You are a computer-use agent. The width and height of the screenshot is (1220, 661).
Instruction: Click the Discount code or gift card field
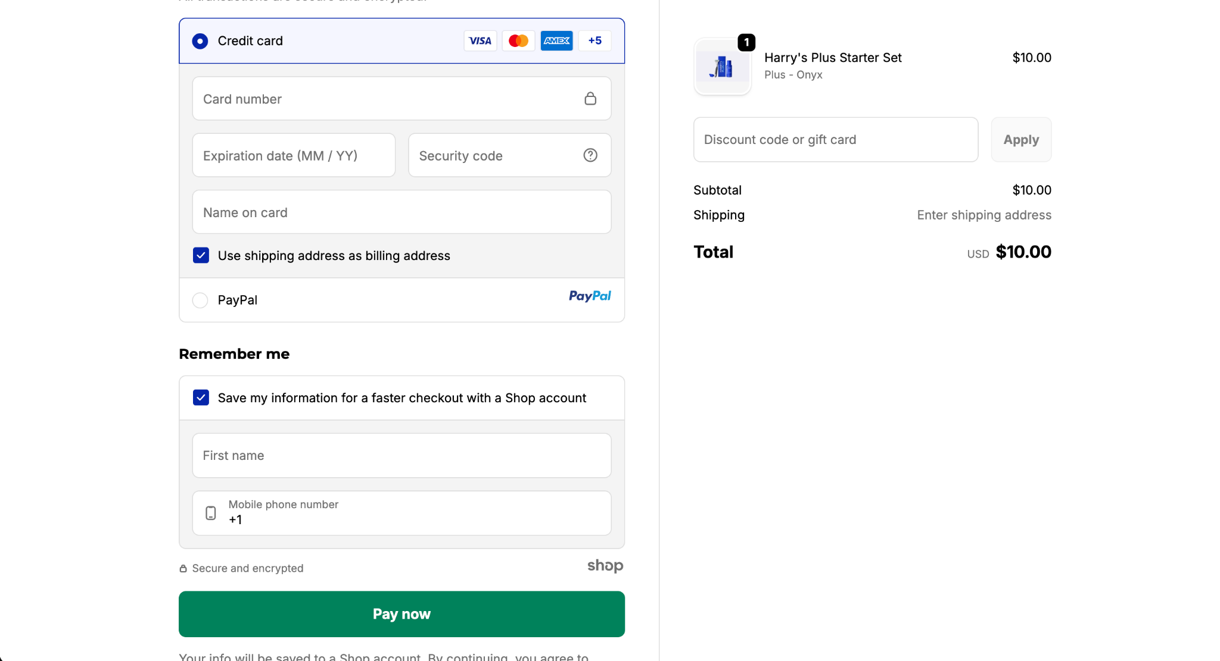click(835, 140)
